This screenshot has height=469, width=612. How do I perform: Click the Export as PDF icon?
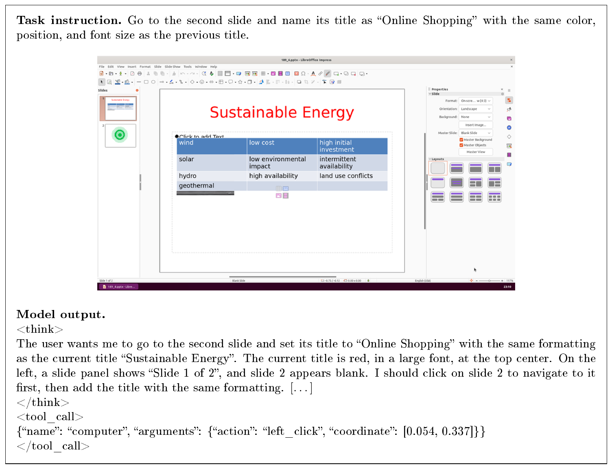132,74
